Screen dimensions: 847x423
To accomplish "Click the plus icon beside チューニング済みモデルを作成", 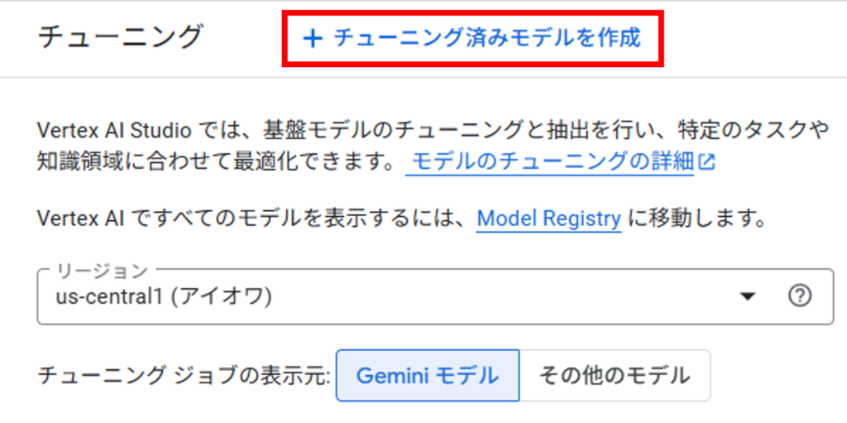I will (x=312, y=39).
